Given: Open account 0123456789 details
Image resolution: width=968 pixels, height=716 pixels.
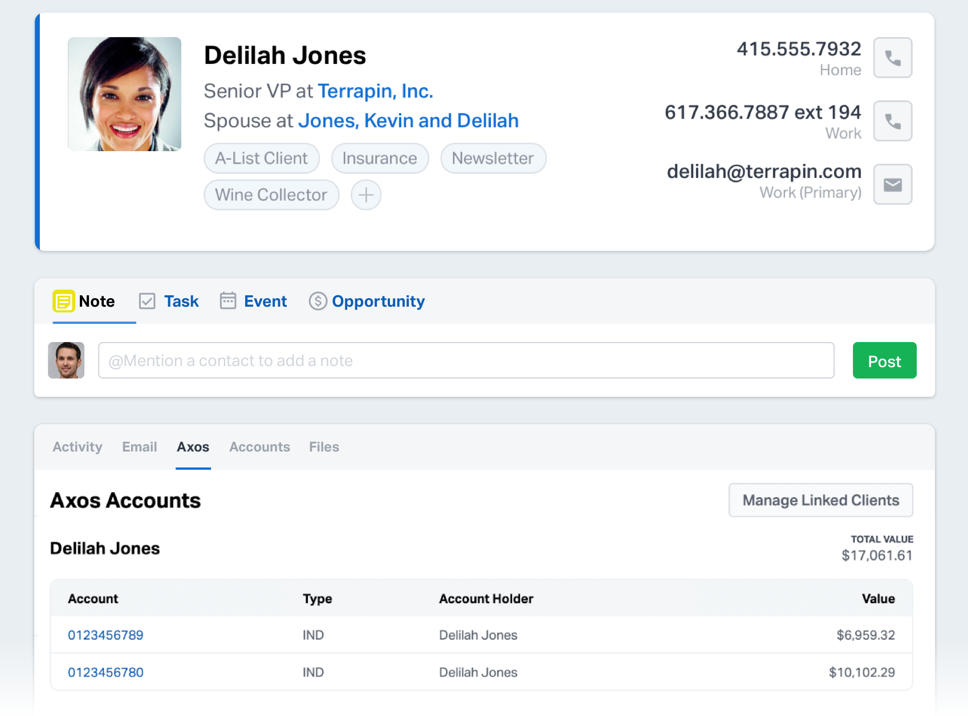Looking at the screenshot, I should tap(106, 634).
